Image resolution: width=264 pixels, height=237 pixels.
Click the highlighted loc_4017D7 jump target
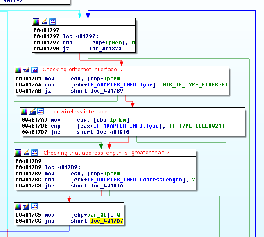coord(107,221)
